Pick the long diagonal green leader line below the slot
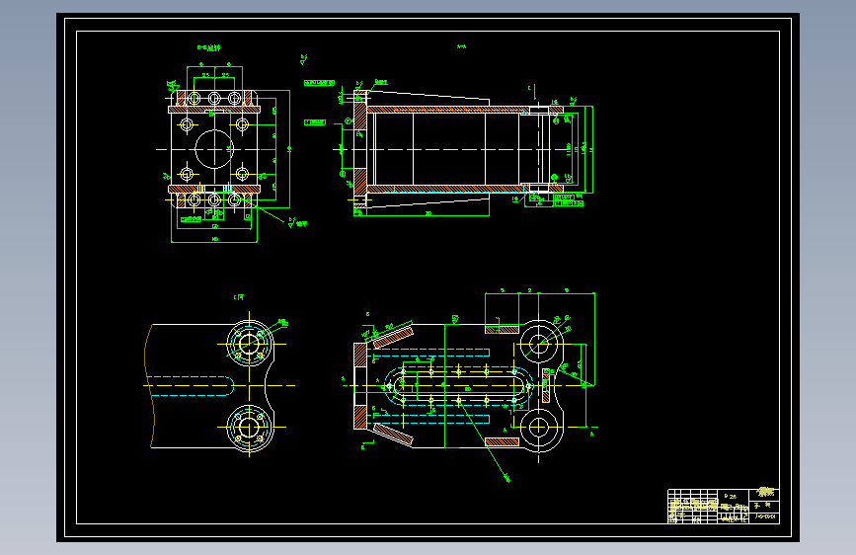Screen dimensions: 856x555 click(x=484, y=440)
